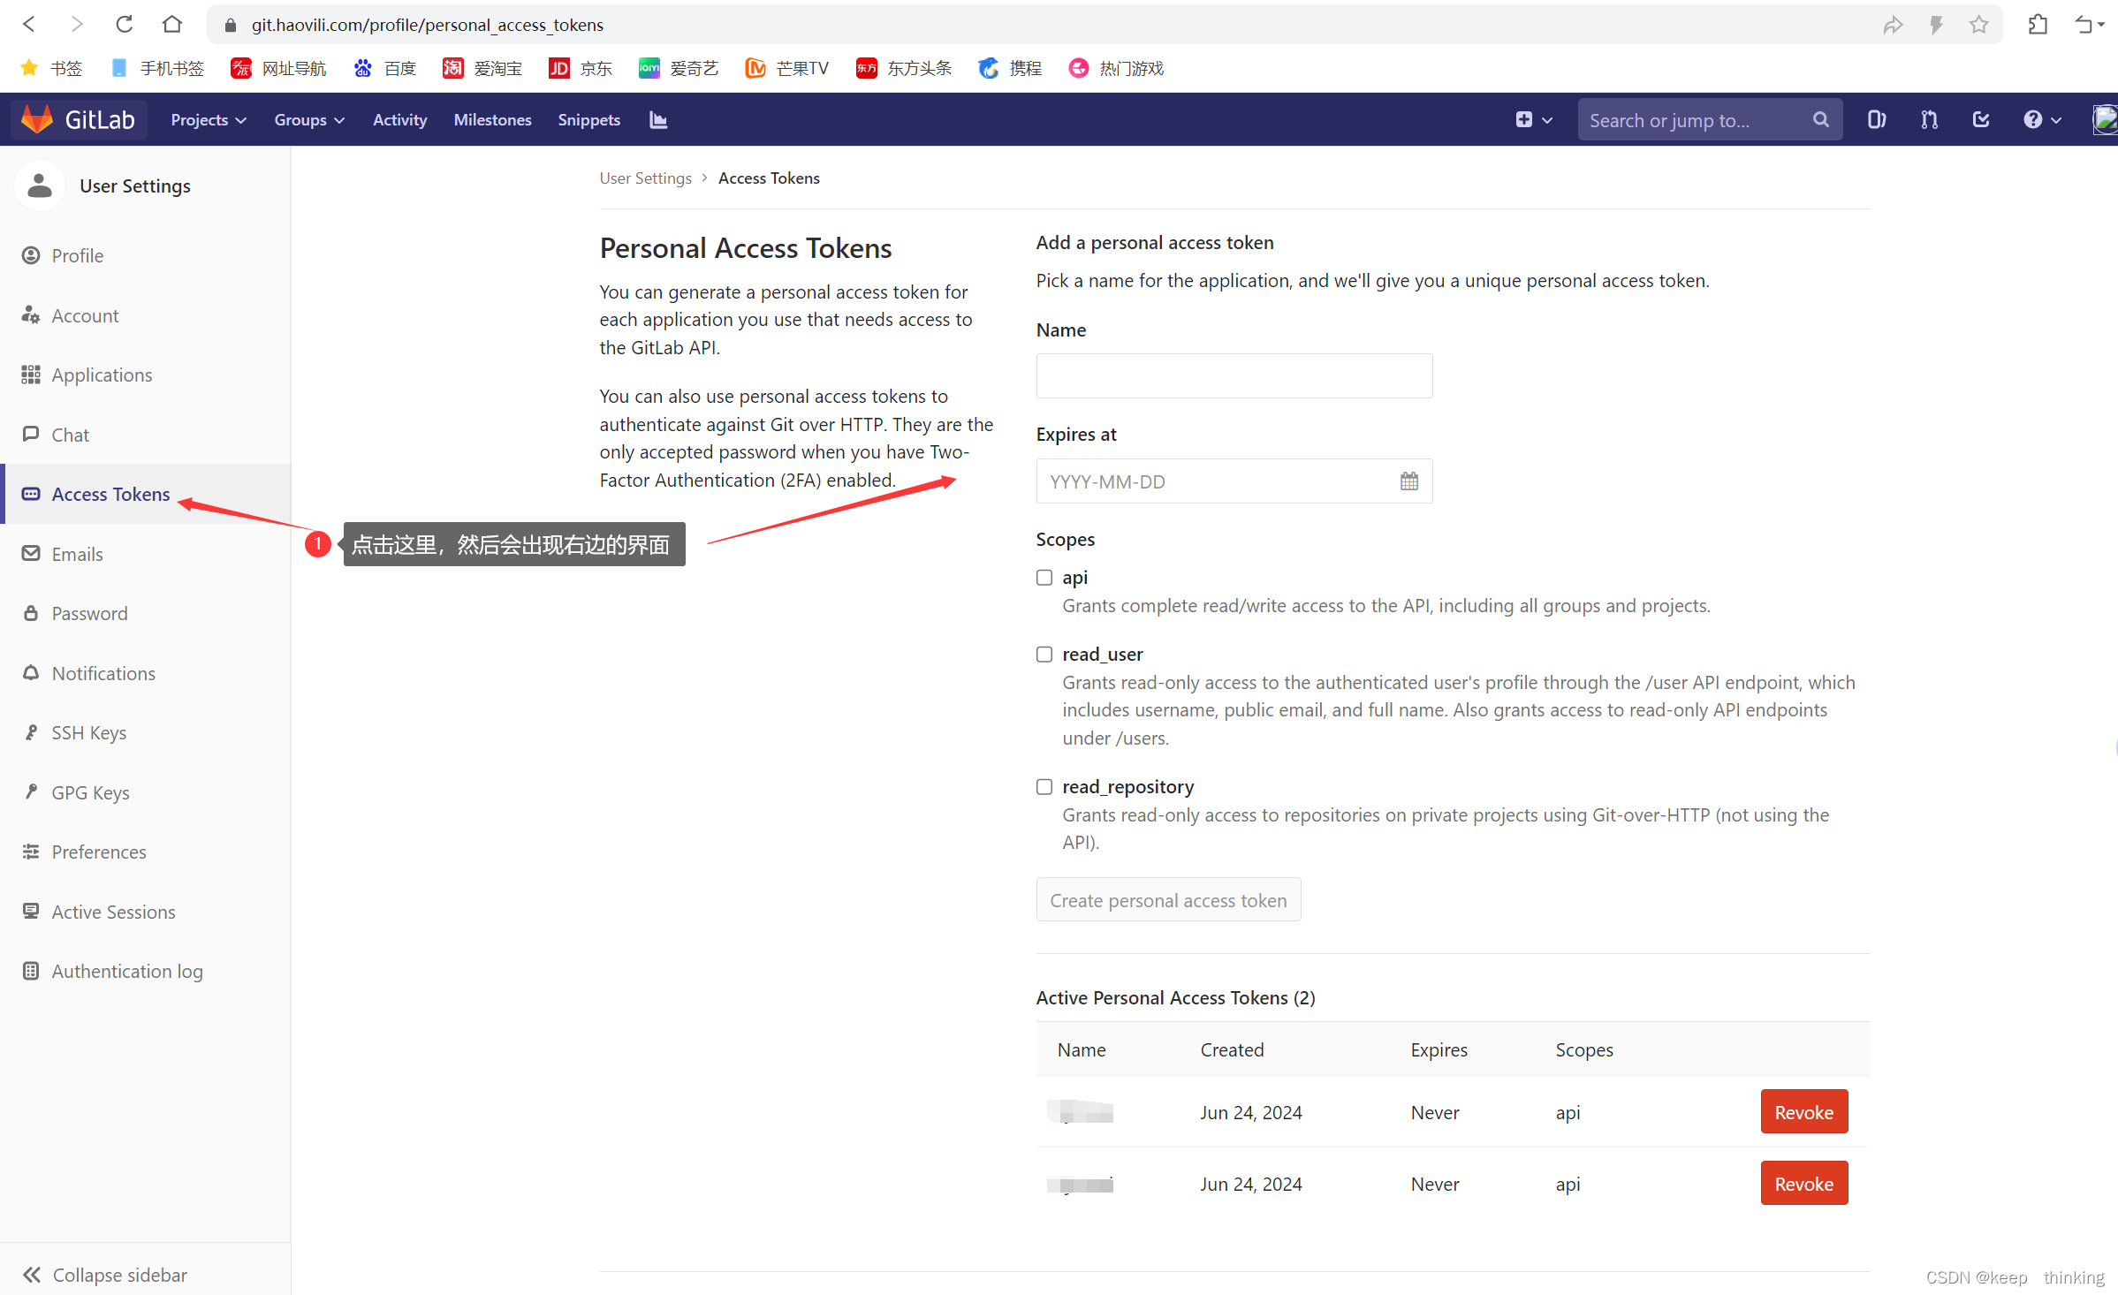The width and height of the screenshot is (2118, 1295).
Task: Expand the new item plus dropdown
Action: click(x=1534, y=118)
